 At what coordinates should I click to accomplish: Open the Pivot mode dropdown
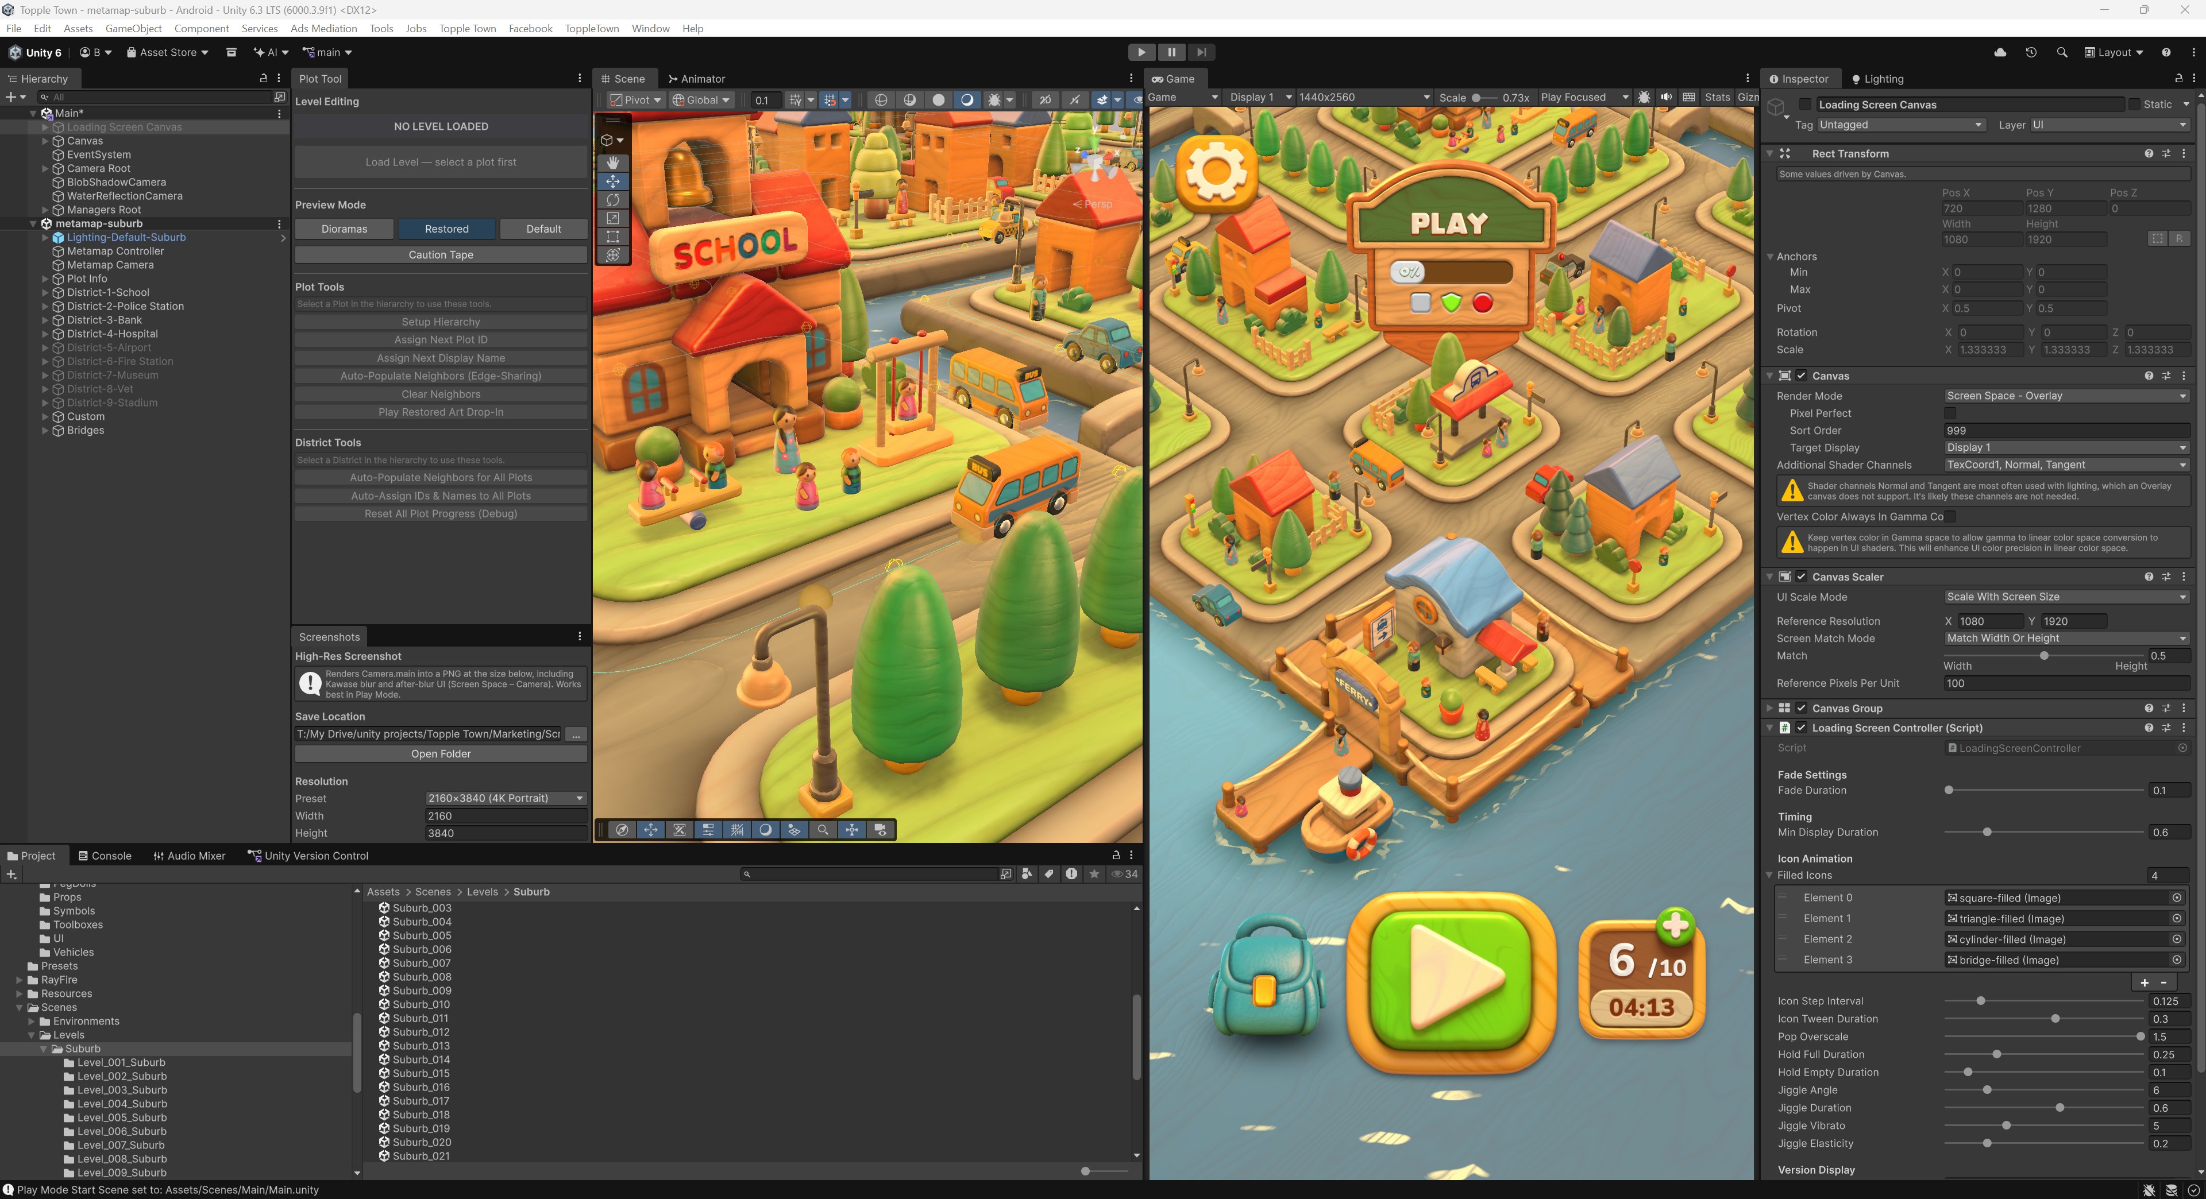point(637,100)
